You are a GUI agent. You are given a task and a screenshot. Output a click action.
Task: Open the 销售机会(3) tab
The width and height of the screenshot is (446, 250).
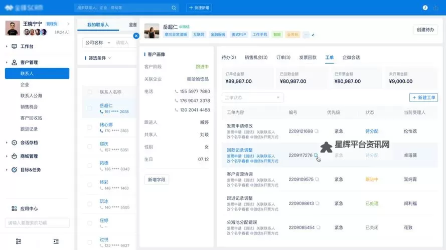tap(256, 57)
